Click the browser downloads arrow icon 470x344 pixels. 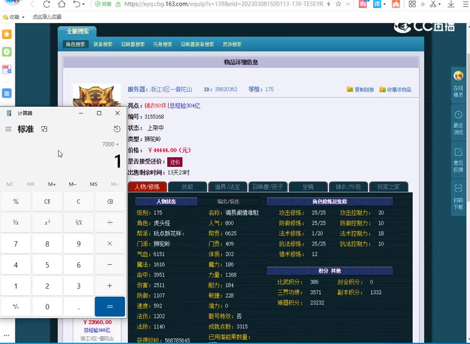tap(451, 4)
